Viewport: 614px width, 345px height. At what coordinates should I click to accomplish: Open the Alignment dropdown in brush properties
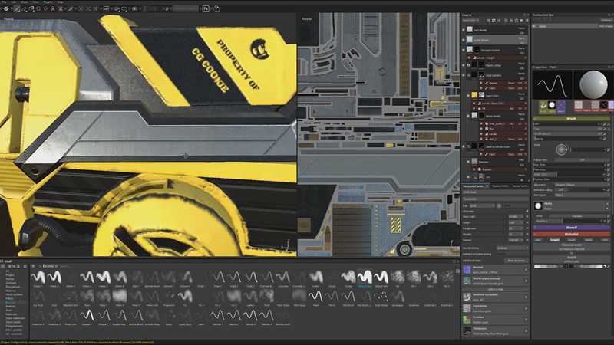coord(582,185)
